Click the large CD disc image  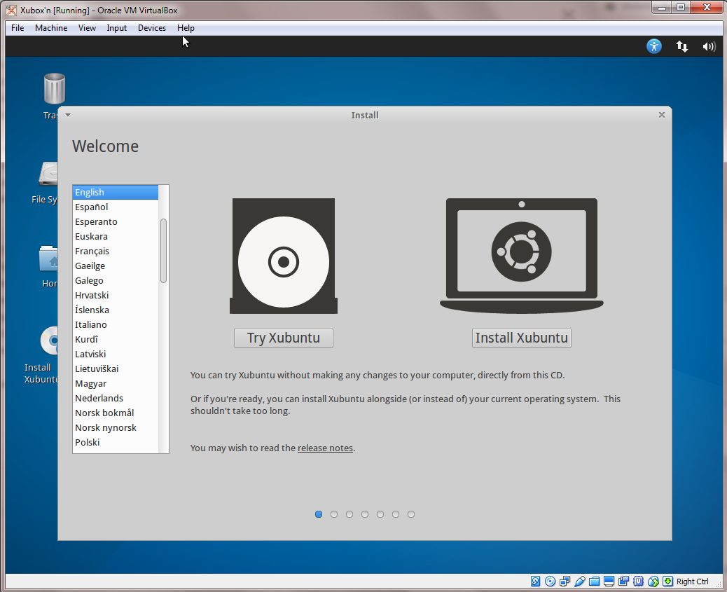(x=284, y=256)
